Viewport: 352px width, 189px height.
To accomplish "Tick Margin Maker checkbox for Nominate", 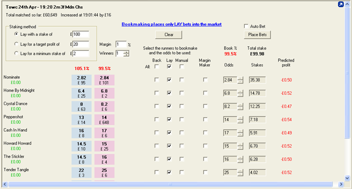I will 205,80.
